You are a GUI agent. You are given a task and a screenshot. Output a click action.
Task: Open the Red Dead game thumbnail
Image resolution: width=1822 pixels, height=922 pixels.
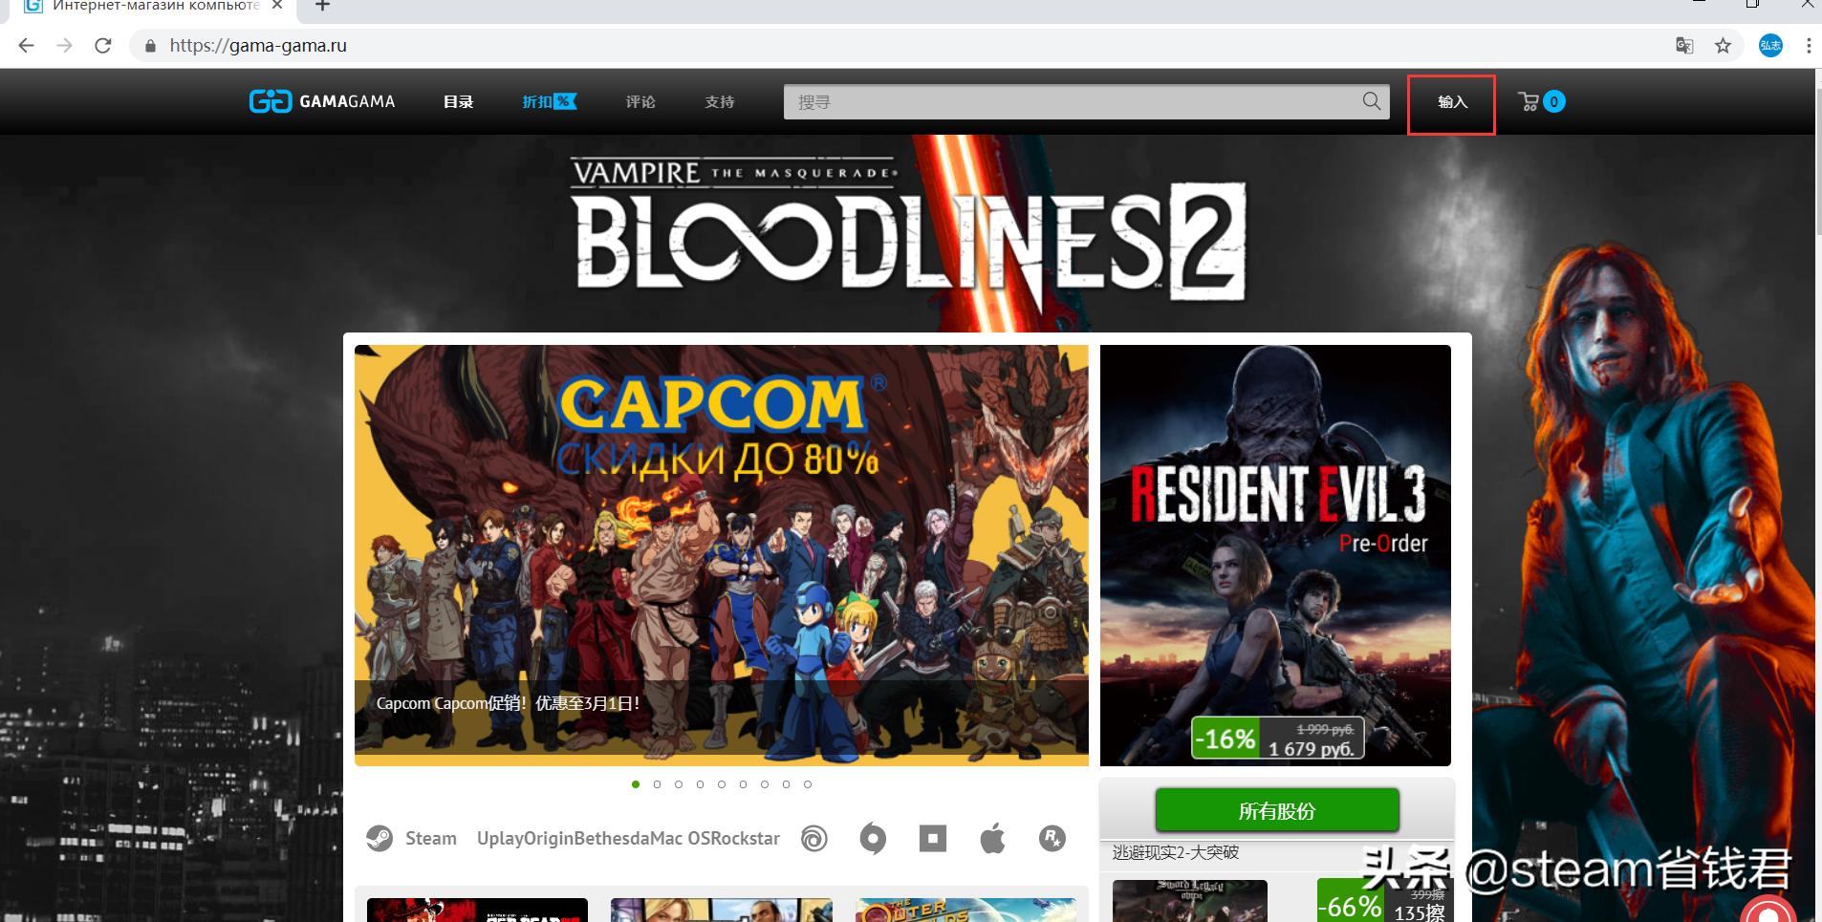click(477, 910)
